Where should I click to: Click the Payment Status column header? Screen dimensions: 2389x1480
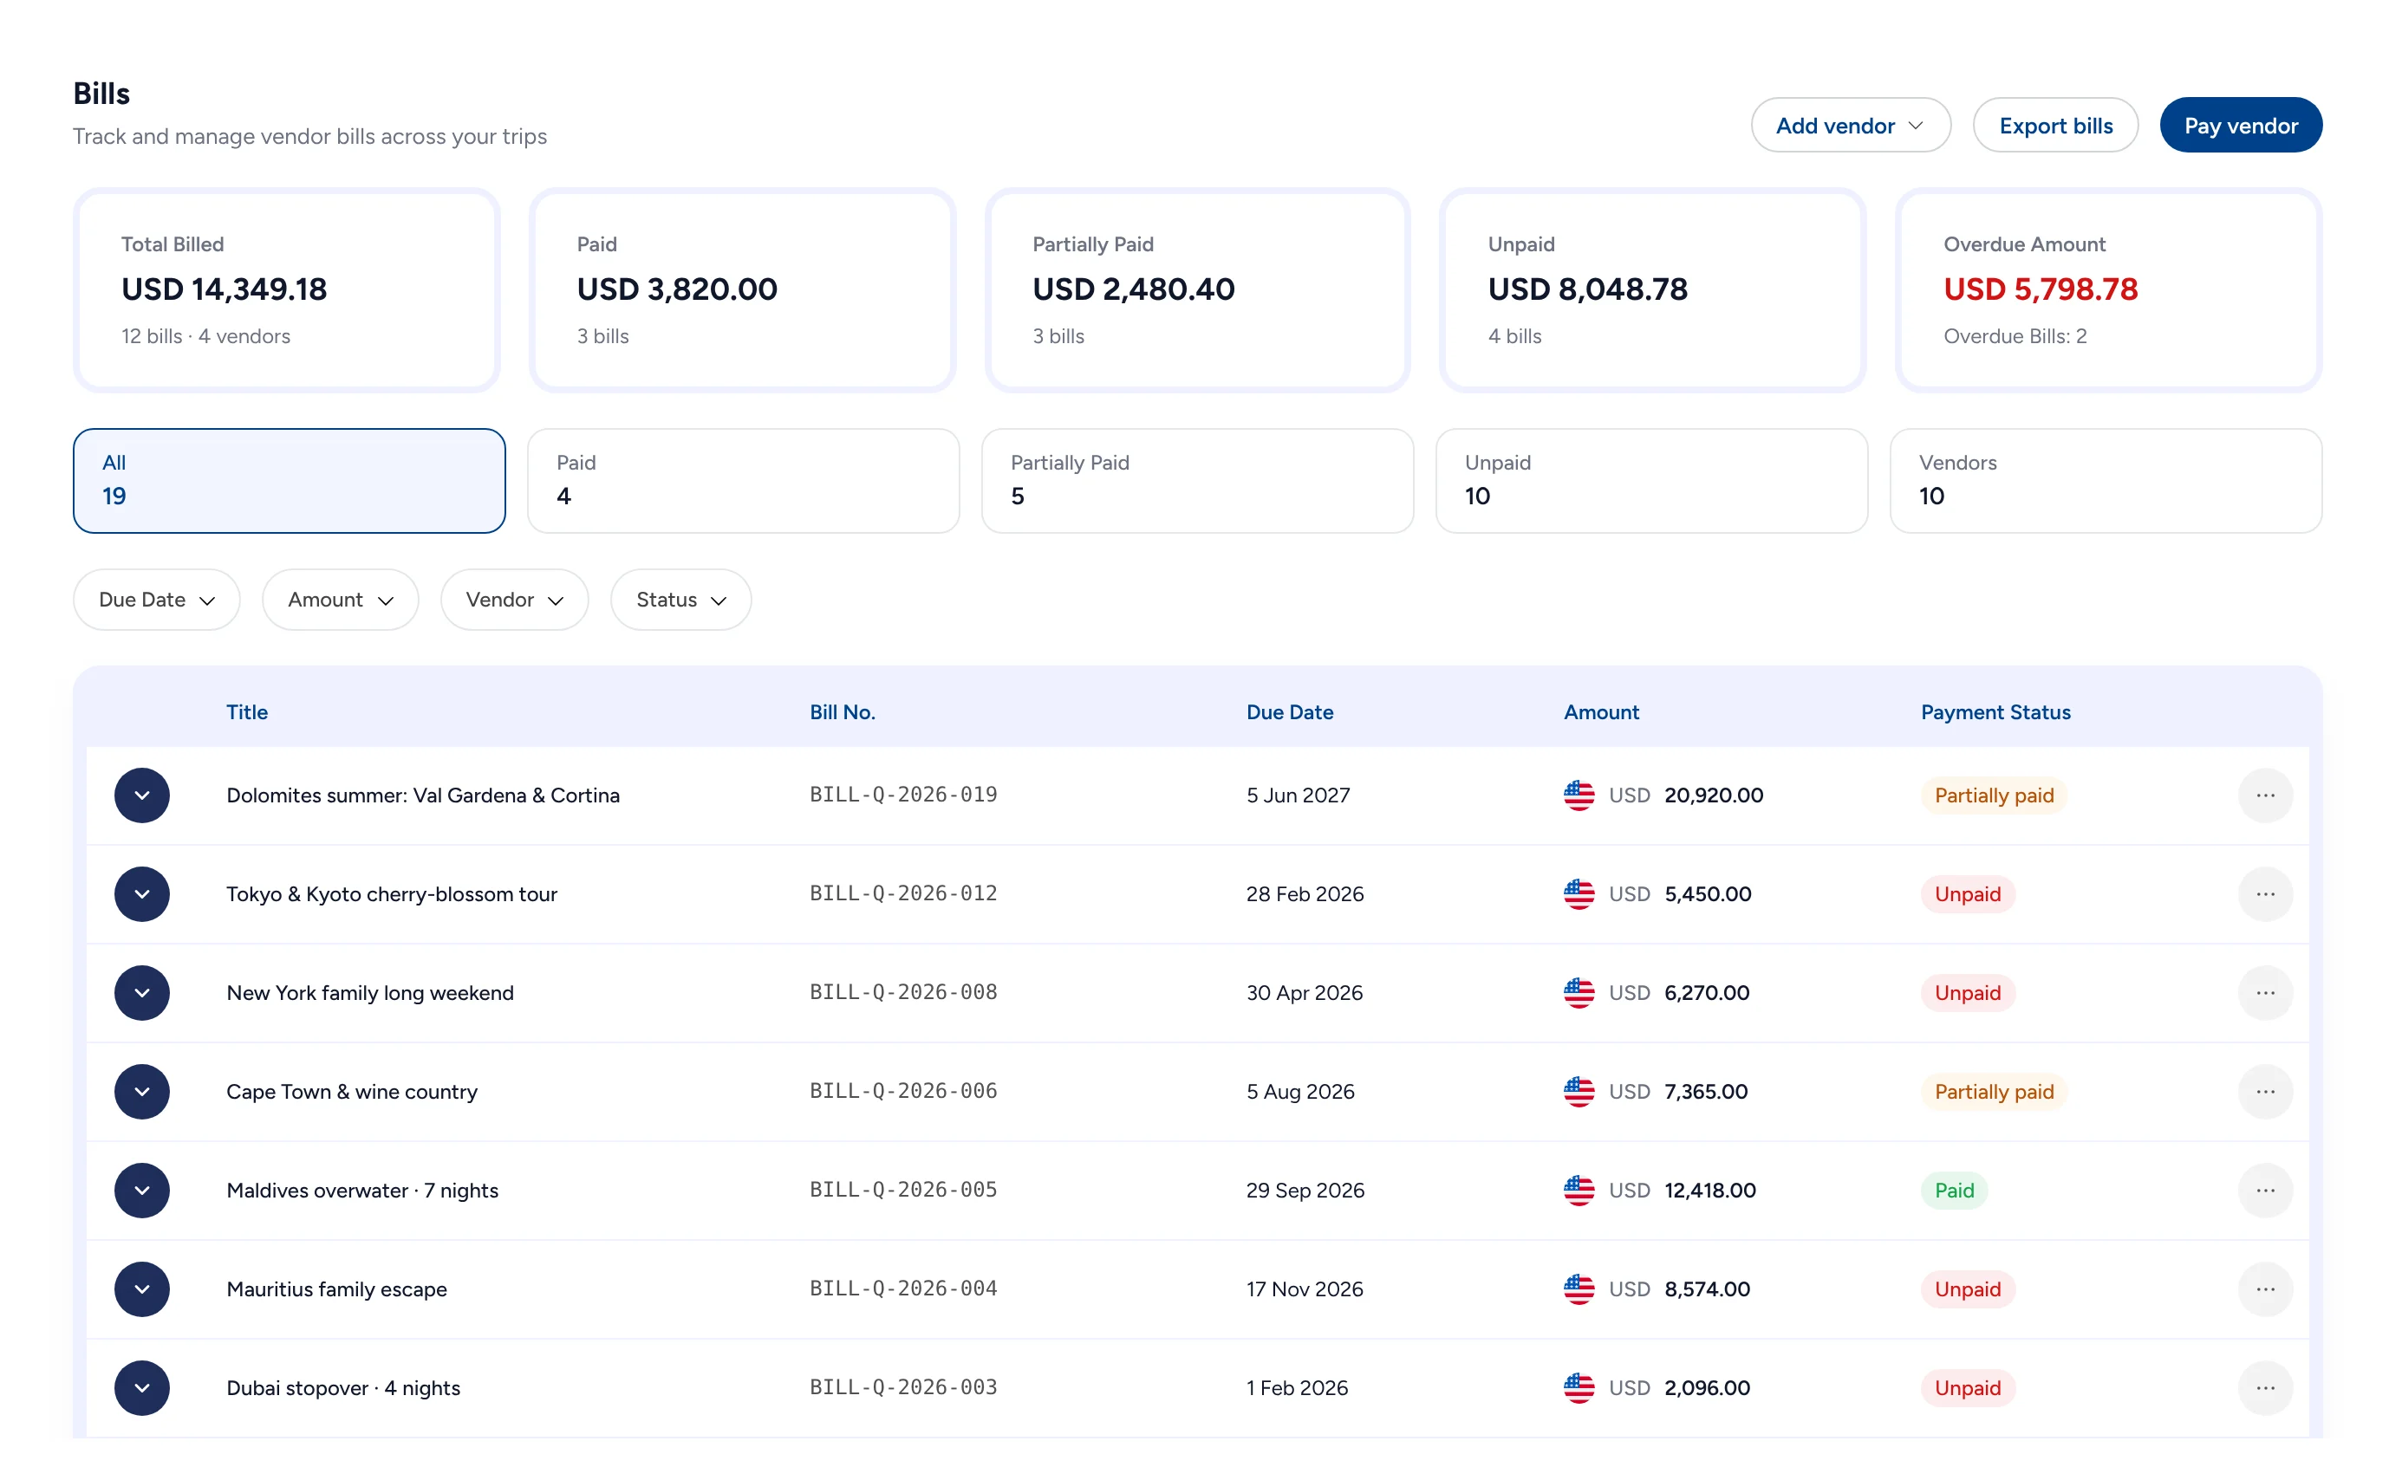point(1995,712)
